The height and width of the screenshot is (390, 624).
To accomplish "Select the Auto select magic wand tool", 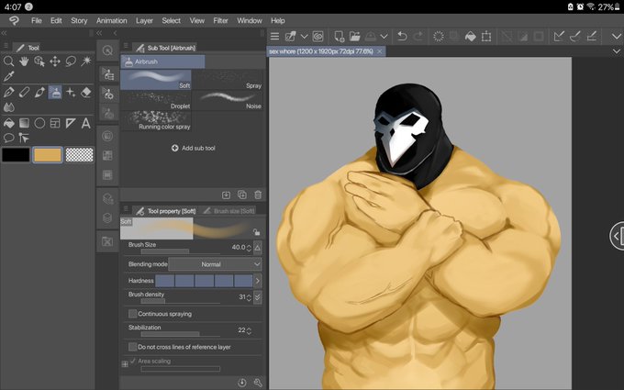I will tap(86, 61).
